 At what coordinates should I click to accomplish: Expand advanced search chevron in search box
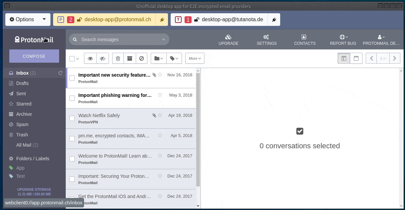click(163, 39)
